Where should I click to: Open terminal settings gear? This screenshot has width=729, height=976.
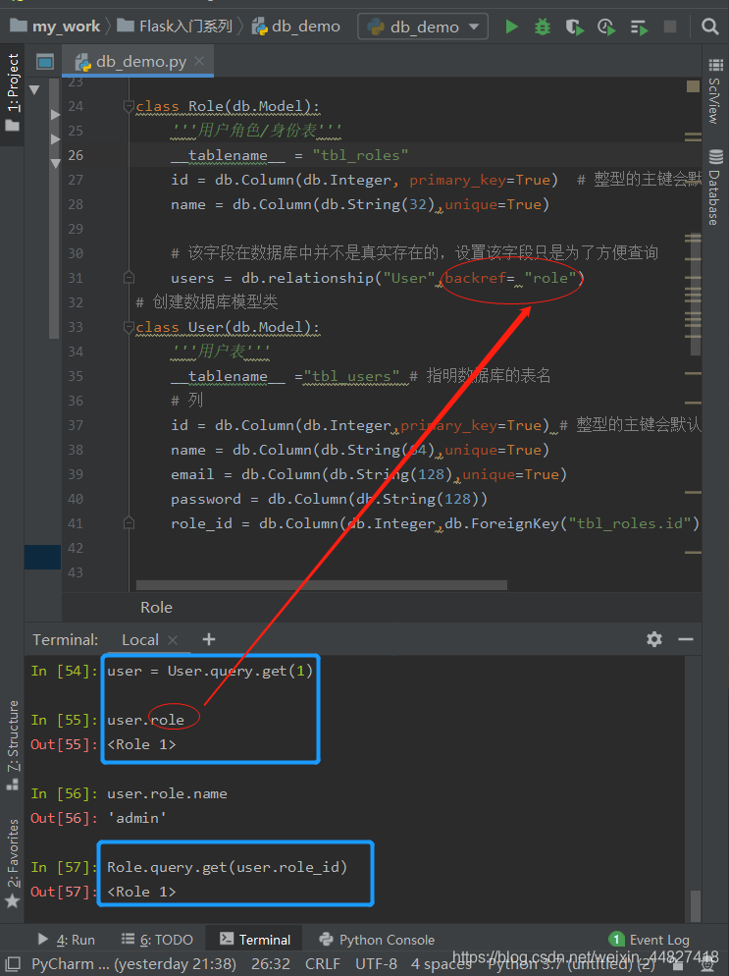pyautogui.click(x=653, y=639)
